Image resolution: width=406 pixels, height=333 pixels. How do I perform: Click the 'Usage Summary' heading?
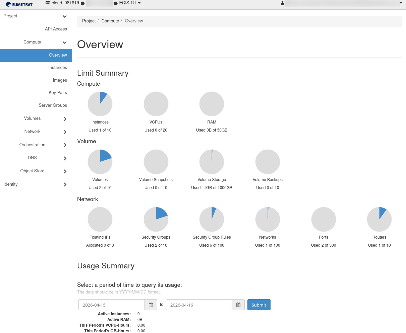(x=106, y=266)
